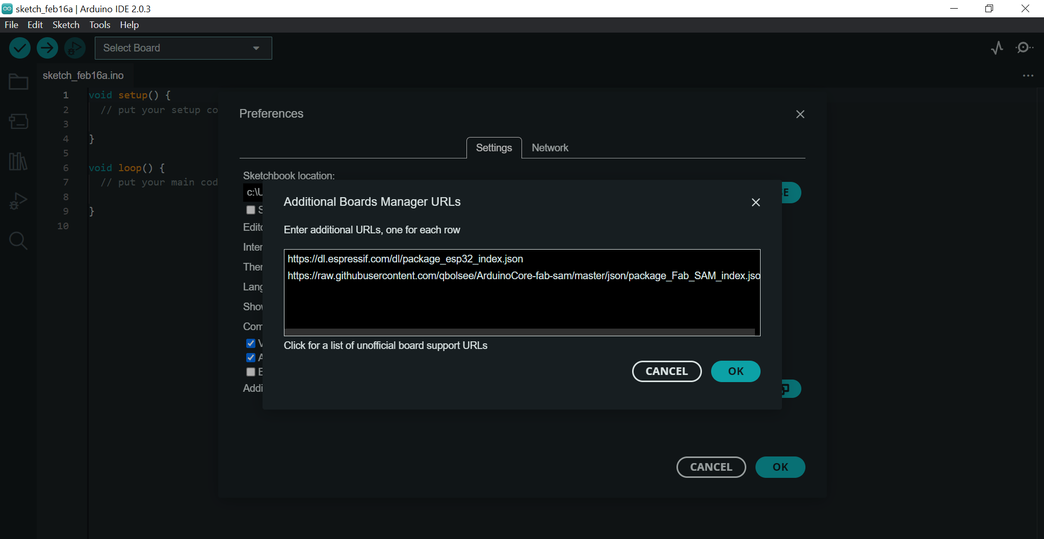Screen dimensions: 1044x539
Task: Select the sketch_feb16a.ino editor tab
Action: [x=83, y=75]
